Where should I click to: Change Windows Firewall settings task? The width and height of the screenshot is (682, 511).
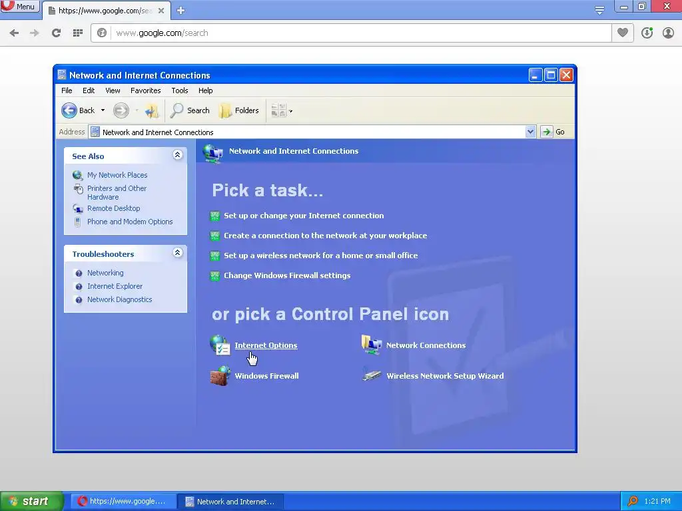(287, 275)
